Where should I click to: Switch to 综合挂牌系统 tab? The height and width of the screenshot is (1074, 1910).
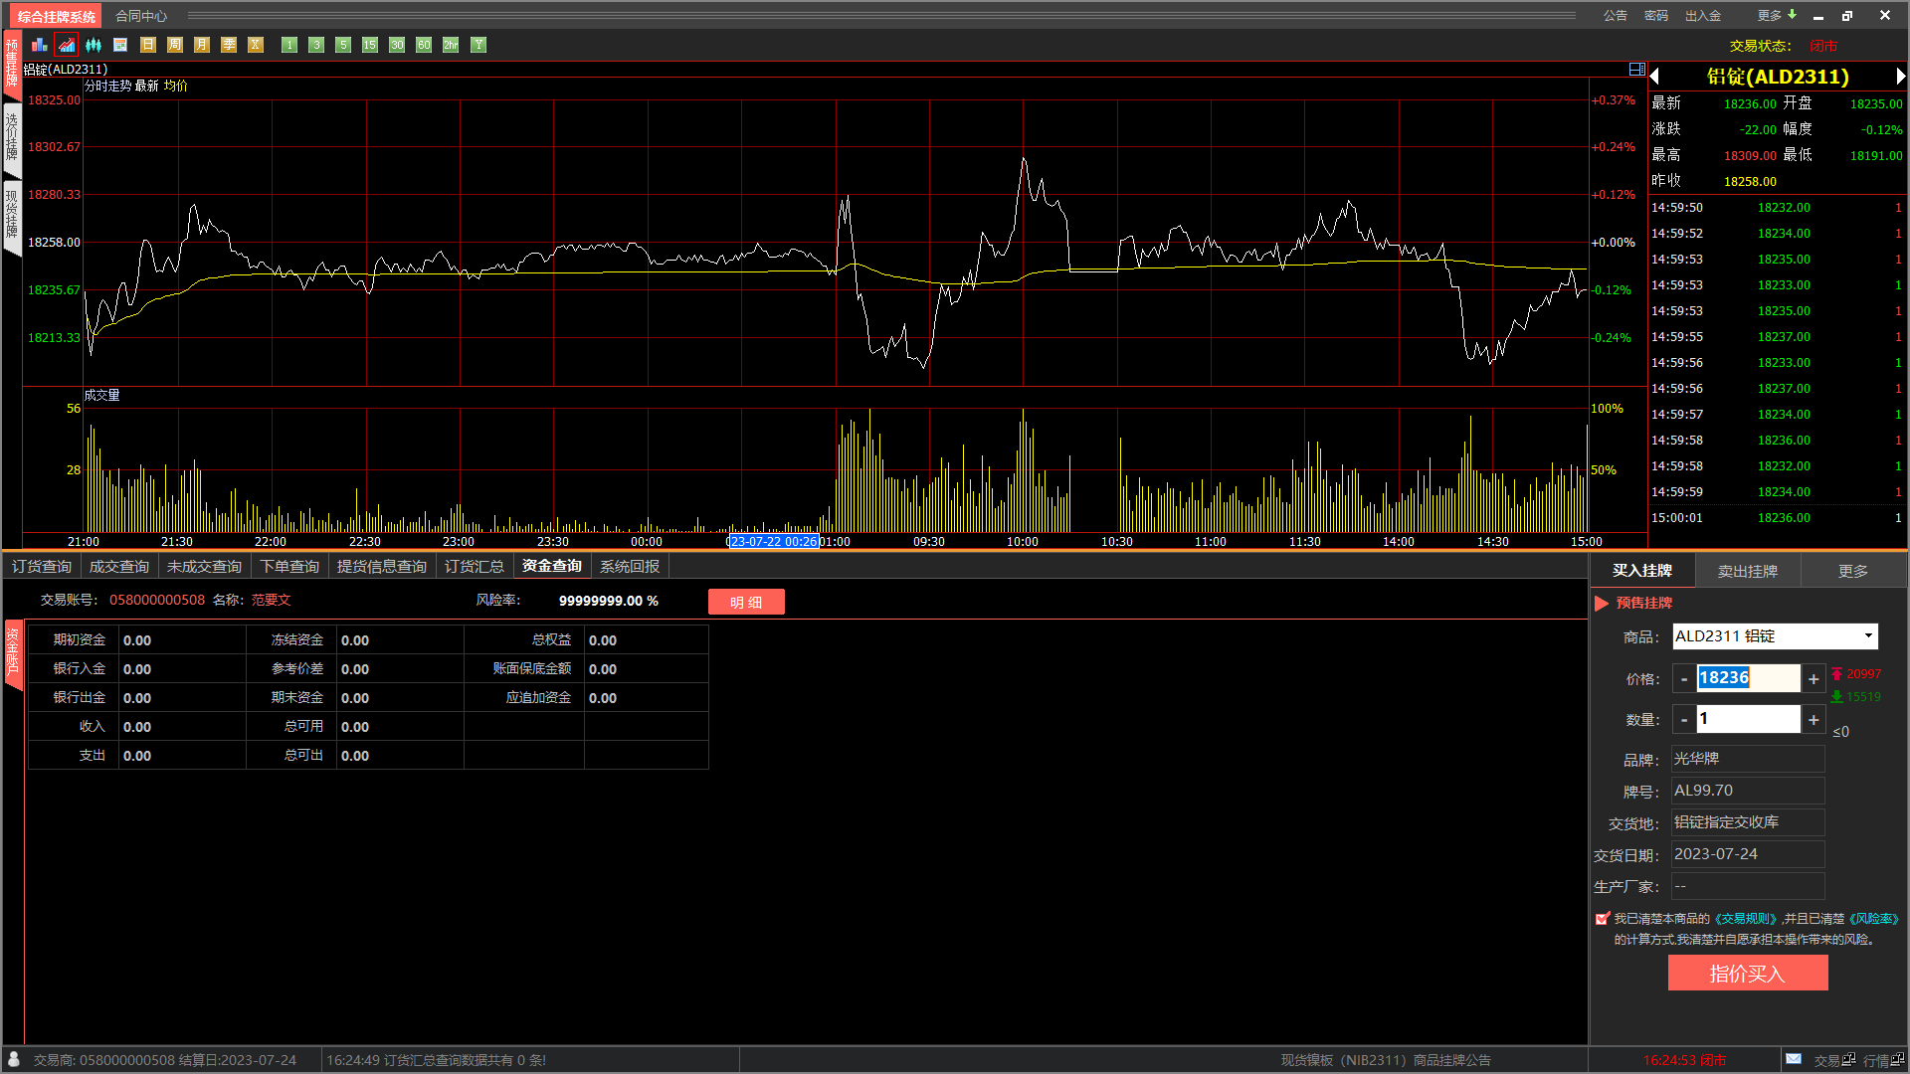(57, 16)
